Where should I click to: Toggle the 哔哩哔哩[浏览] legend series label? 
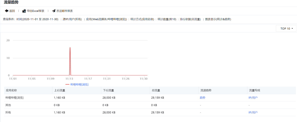click(x=79, y=85)
